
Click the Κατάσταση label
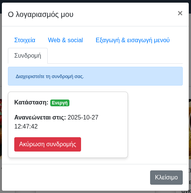coord(31,102)
